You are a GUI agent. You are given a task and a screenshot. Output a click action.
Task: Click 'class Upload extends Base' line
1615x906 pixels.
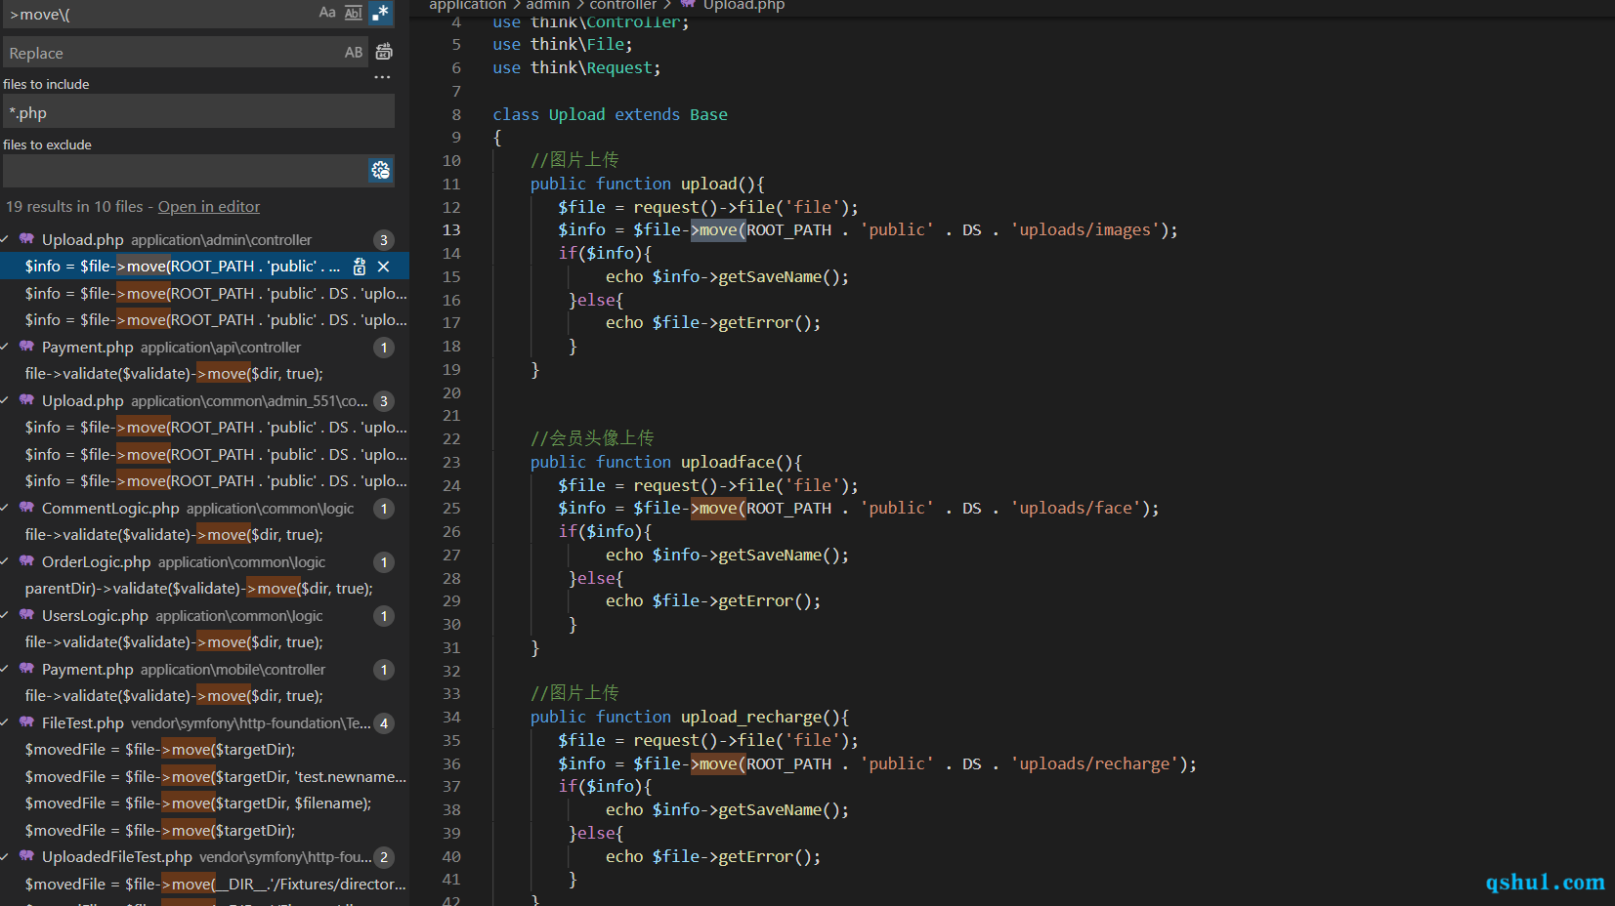point(610,114)
